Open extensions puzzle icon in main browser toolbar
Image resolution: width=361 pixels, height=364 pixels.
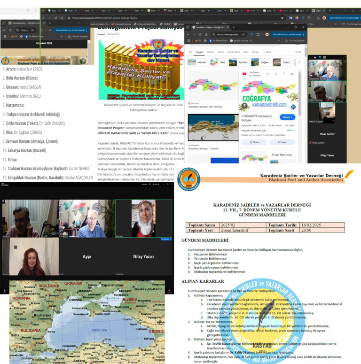[309, 18]
